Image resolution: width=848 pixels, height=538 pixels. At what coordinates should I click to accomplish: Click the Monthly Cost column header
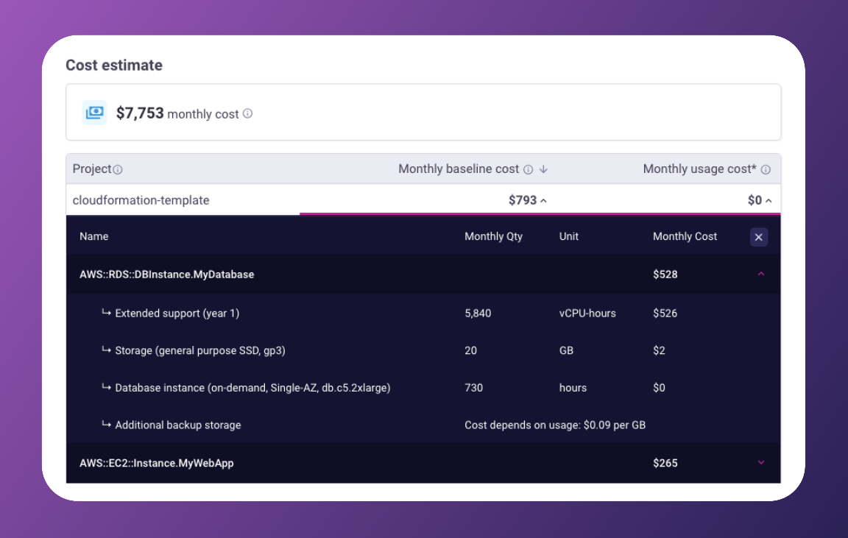coord(685,237)
